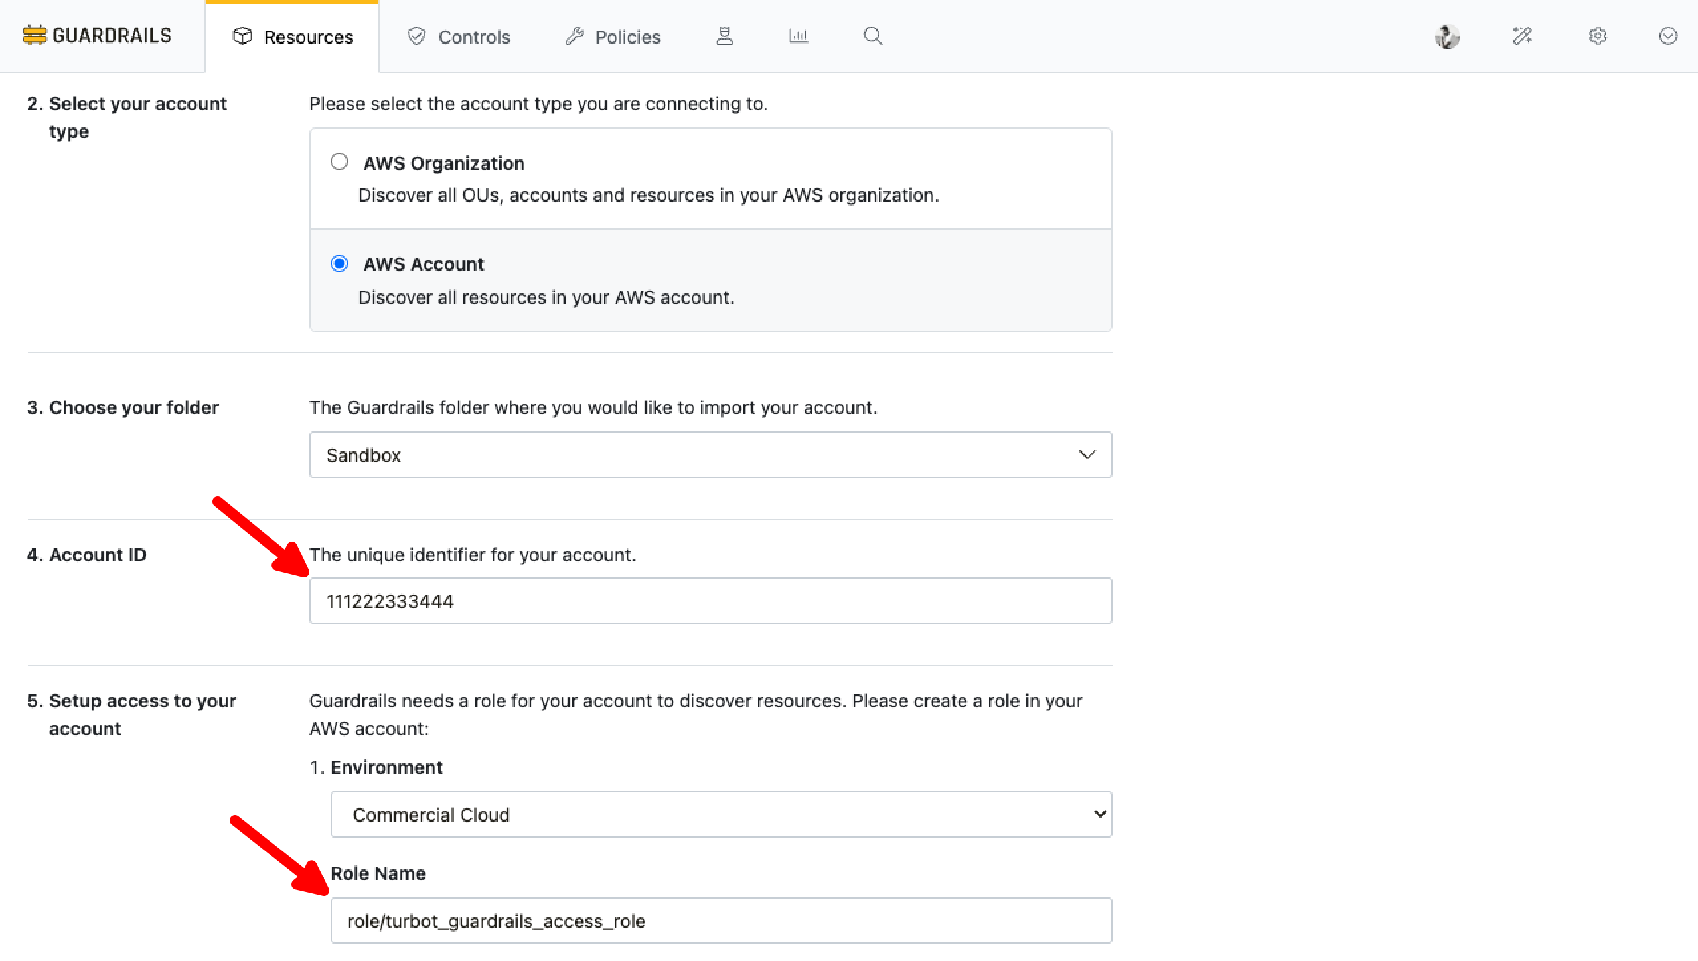Select the AWS Account radio button
1698x961 pixels.
[339, 263]
